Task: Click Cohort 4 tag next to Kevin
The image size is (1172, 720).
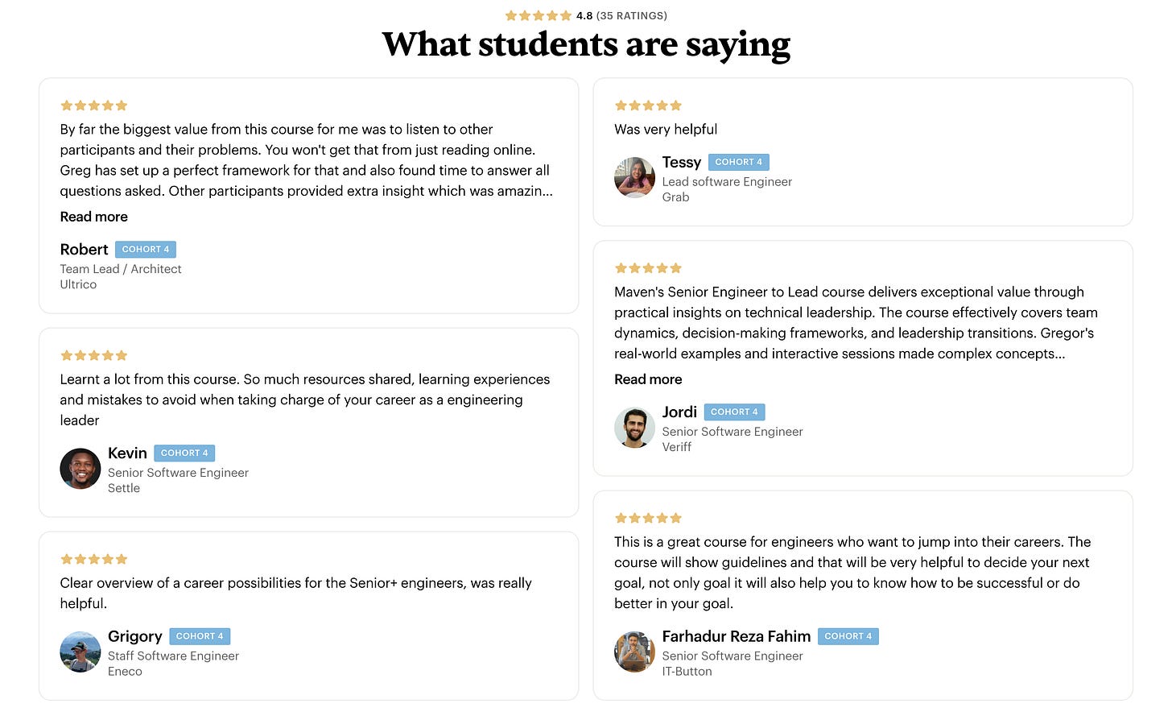Action: pos(184,453)
